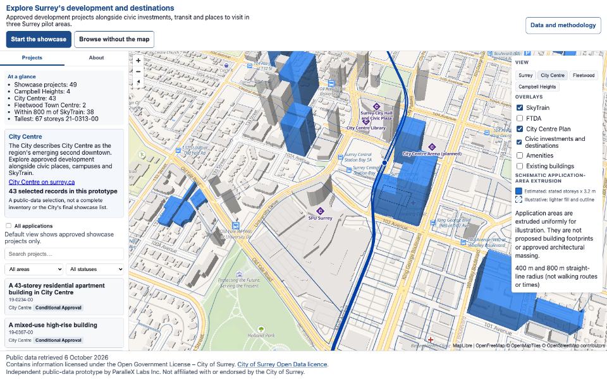This screenshot has width=607, height=379.
Task: Select the Campbell Heights view
Action: pos(537,87)
